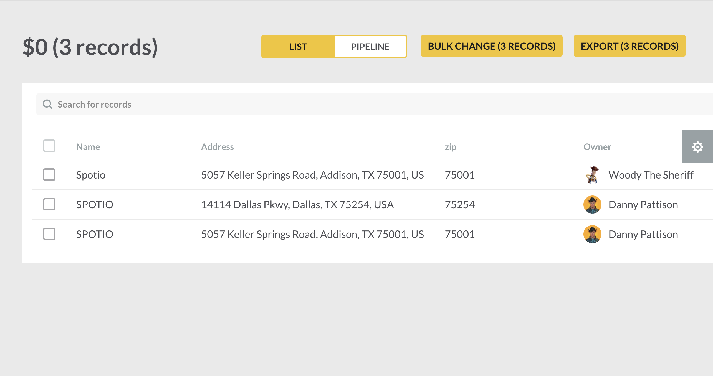Click the $0 (3 records) heading
Viewport: 713px width, 376px height.
point(90,47)
